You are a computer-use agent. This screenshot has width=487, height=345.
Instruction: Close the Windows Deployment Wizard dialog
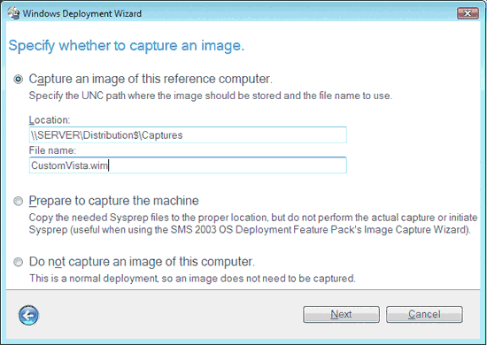[x=468, y=13]
